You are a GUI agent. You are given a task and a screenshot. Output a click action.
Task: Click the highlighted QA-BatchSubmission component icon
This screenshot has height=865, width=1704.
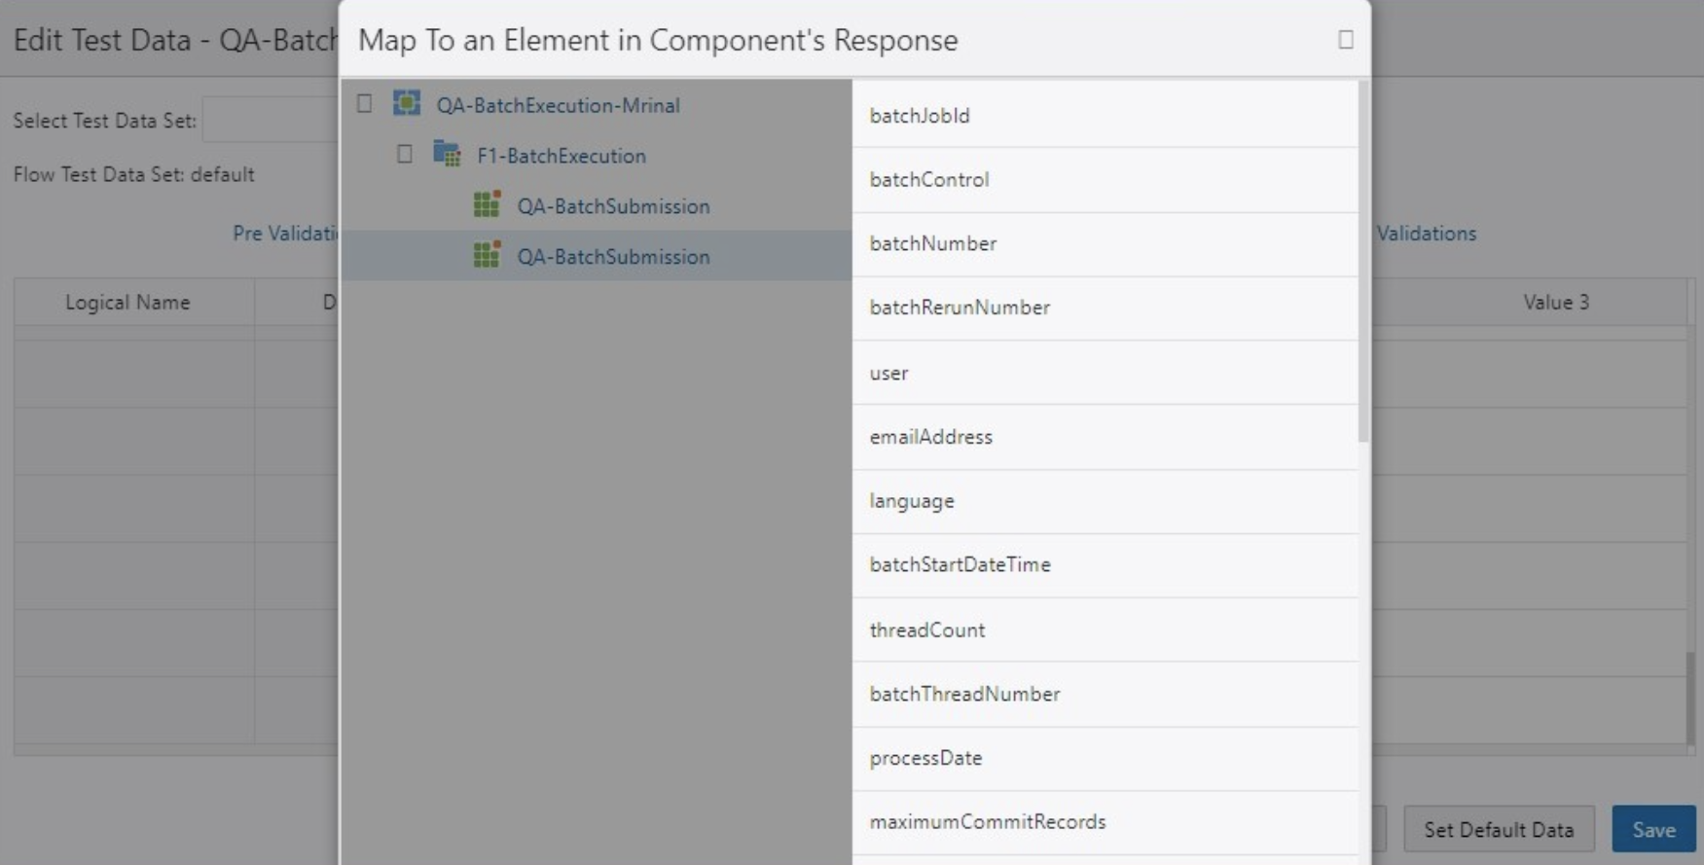pyautogui.click(x=487, y=255)
